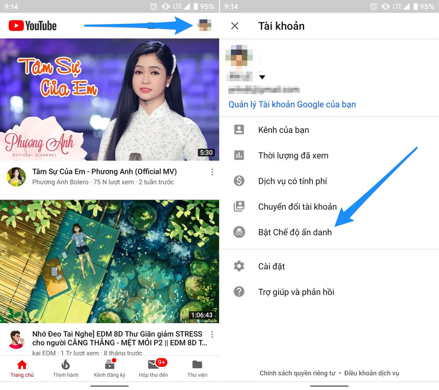439x390 pixels.
Task: Go to Trang chủ home tab
Action: point(22,368)
